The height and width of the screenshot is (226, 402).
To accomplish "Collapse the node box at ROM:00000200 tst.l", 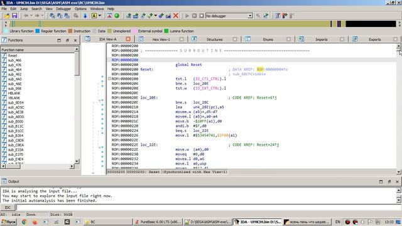I will point(109,79).
